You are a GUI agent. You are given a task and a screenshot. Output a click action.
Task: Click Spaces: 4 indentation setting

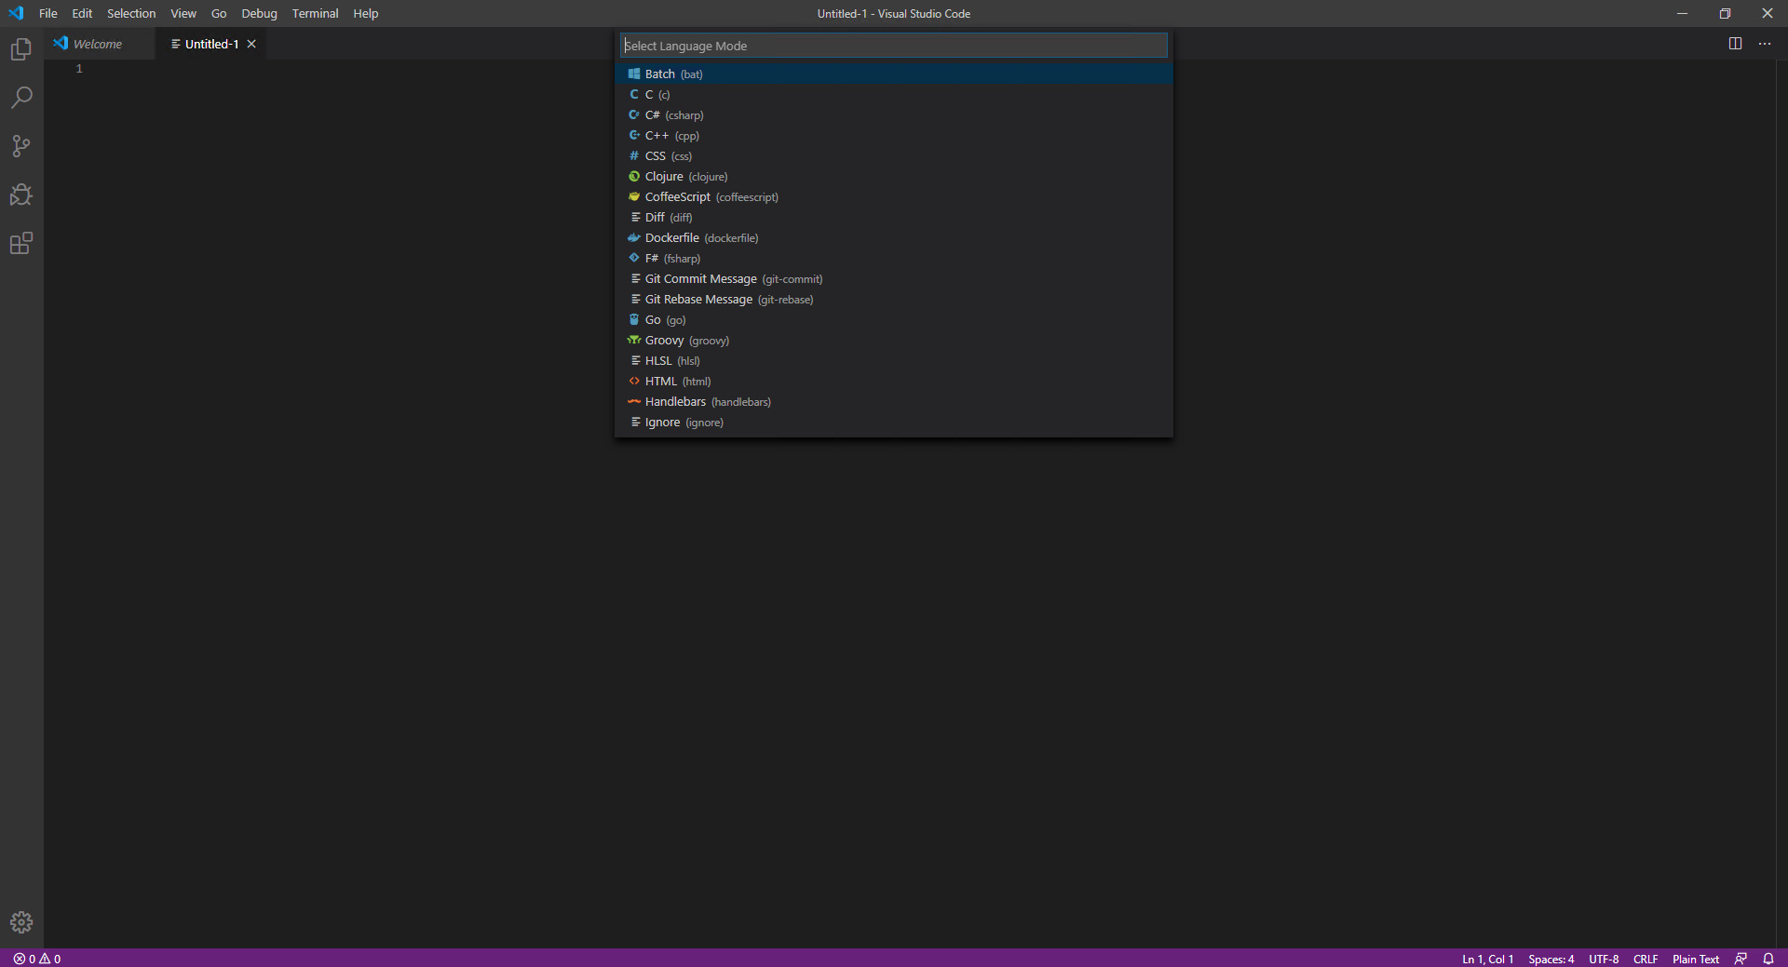click(1551, 959)
